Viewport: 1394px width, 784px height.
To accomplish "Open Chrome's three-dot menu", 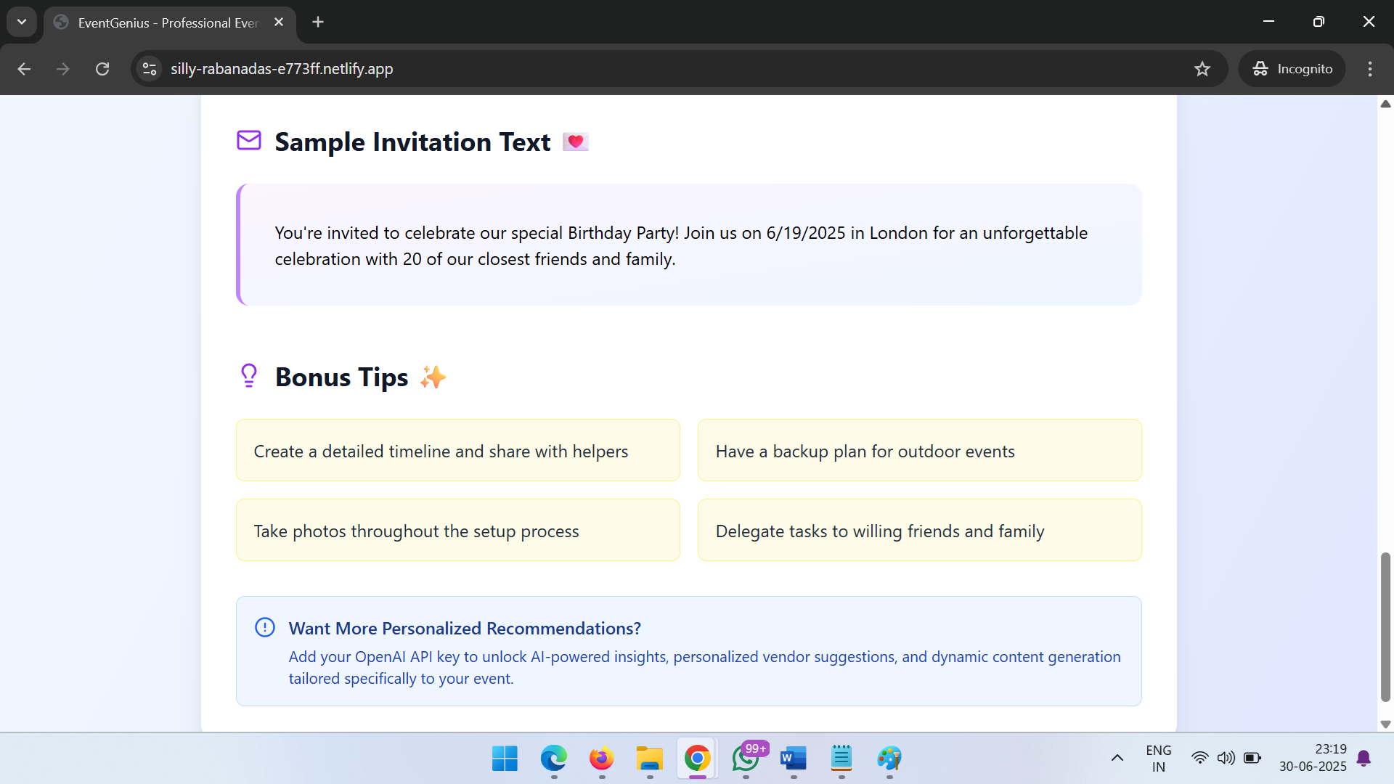I will [x=1370, y=69].
